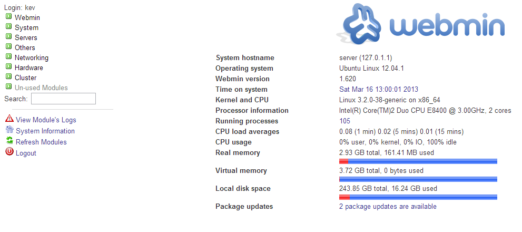The width and height of the screenshot is (522, 232).
Task: Click the Time on system date link
Action: [379, 89]
